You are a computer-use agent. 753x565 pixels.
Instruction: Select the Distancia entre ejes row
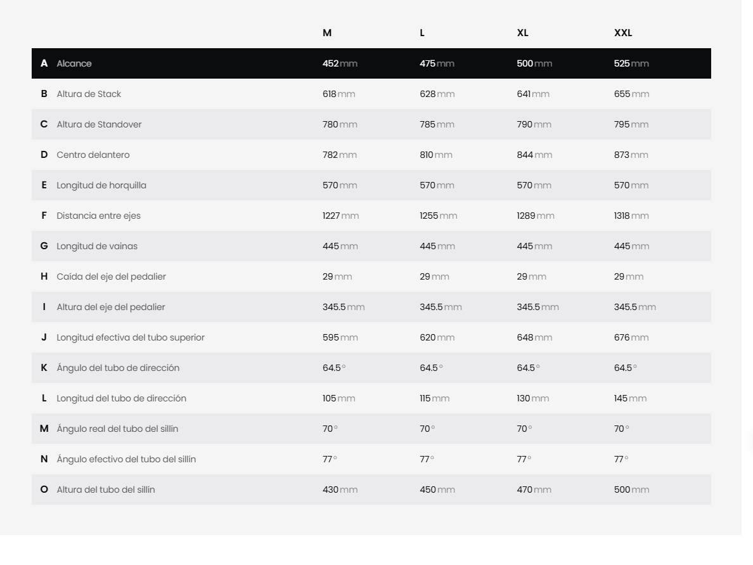point(371,216)
